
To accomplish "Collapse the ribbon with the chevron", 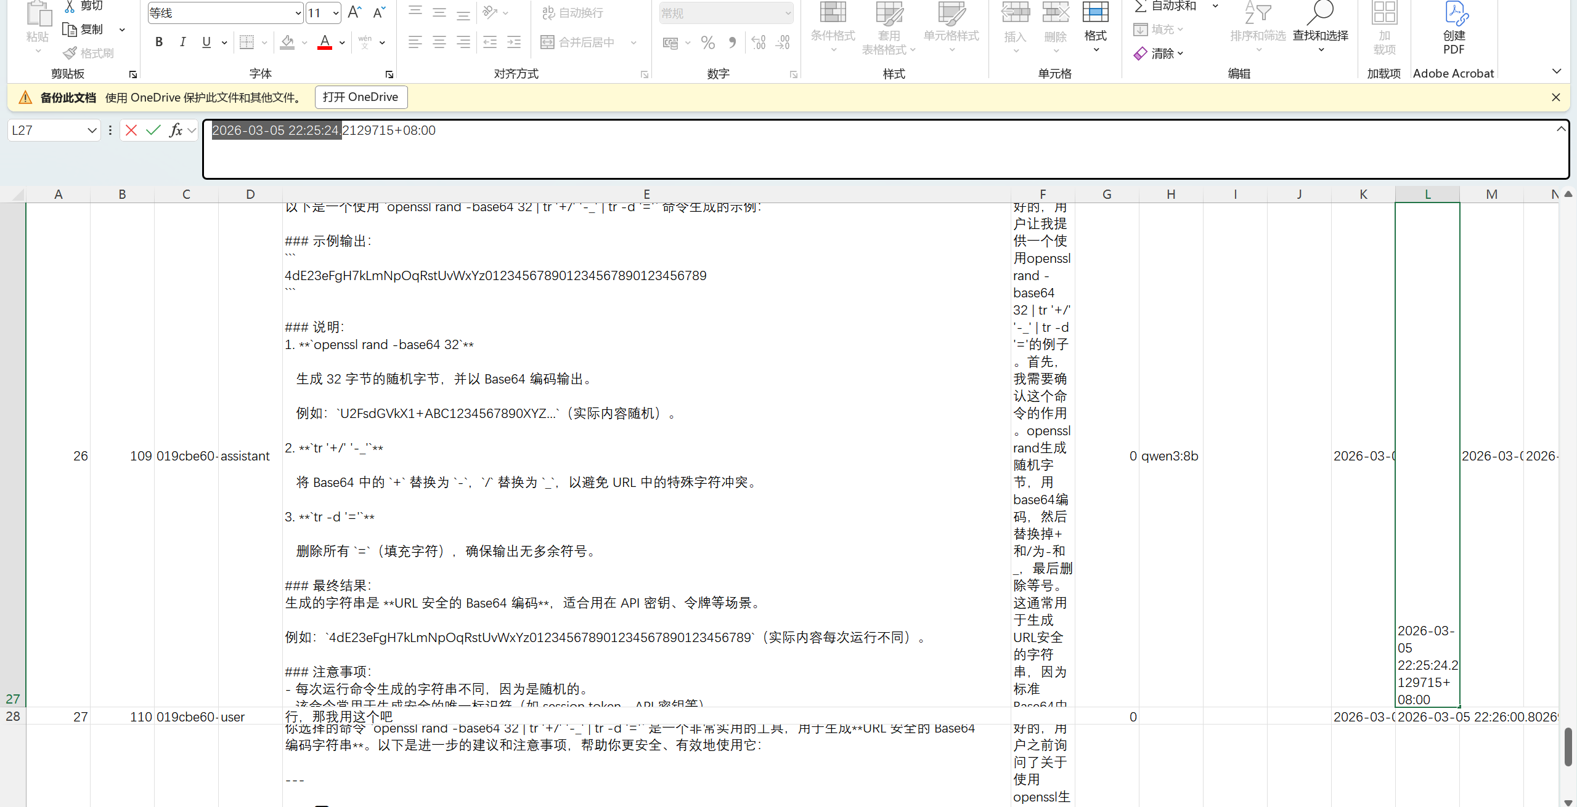I will (x=1557, y=71).
